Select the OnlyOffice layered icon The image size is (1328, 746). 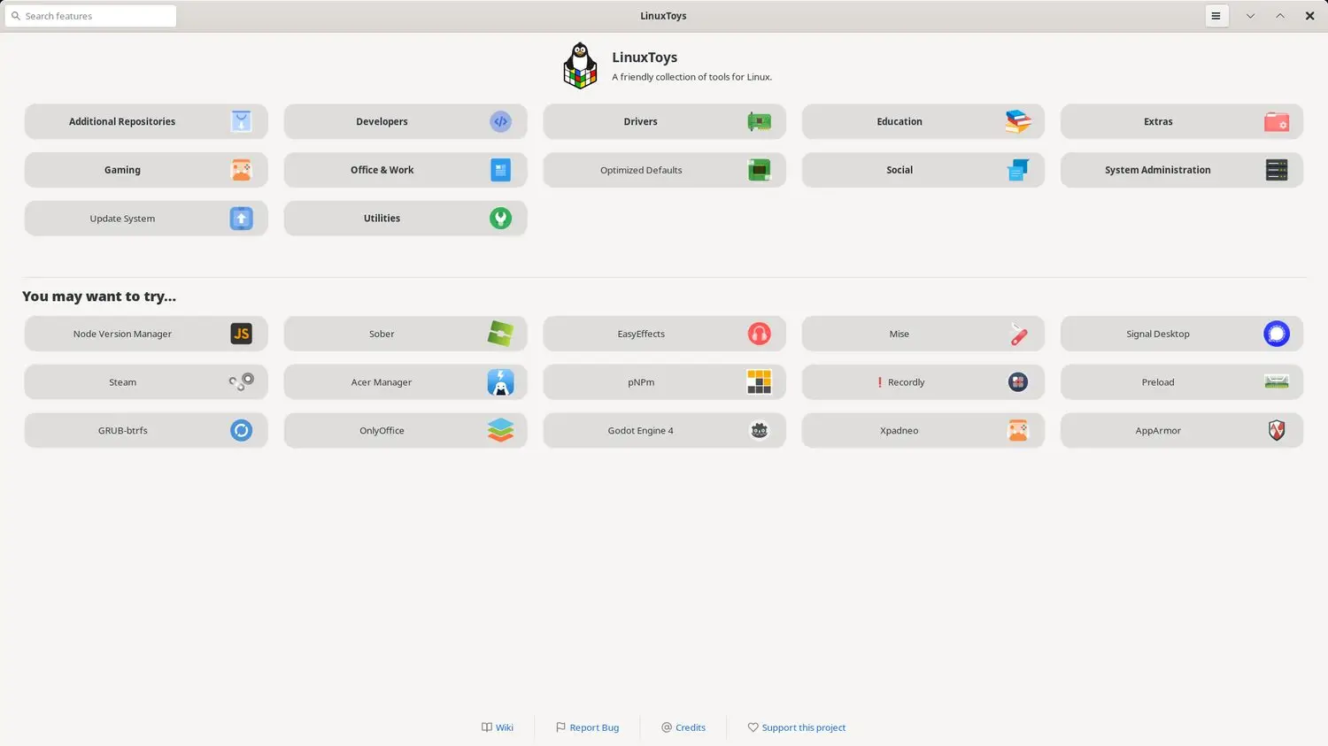500,431
